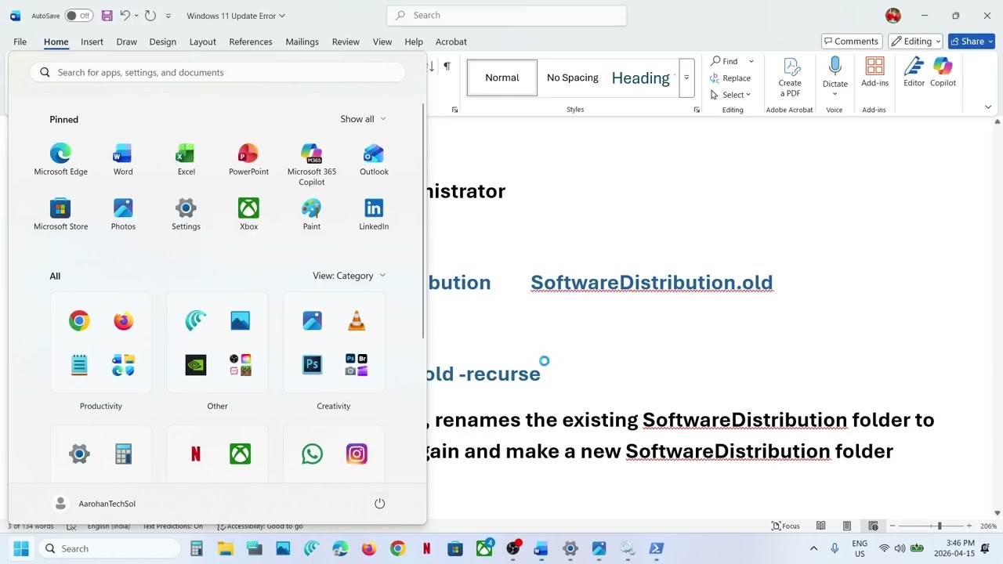Launch the pinned Xbox app
1003x564 pixels.
tap(248, 215)
